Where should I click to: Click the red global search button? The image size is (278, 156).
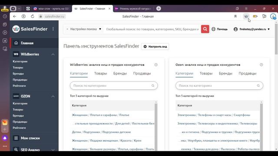click(205, 29)
